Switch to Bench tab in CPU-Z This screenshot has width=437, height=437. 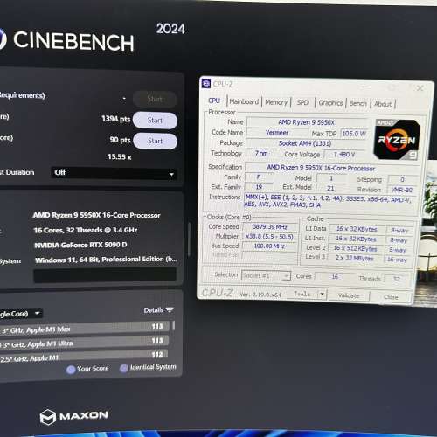click(x=357, y=103)
